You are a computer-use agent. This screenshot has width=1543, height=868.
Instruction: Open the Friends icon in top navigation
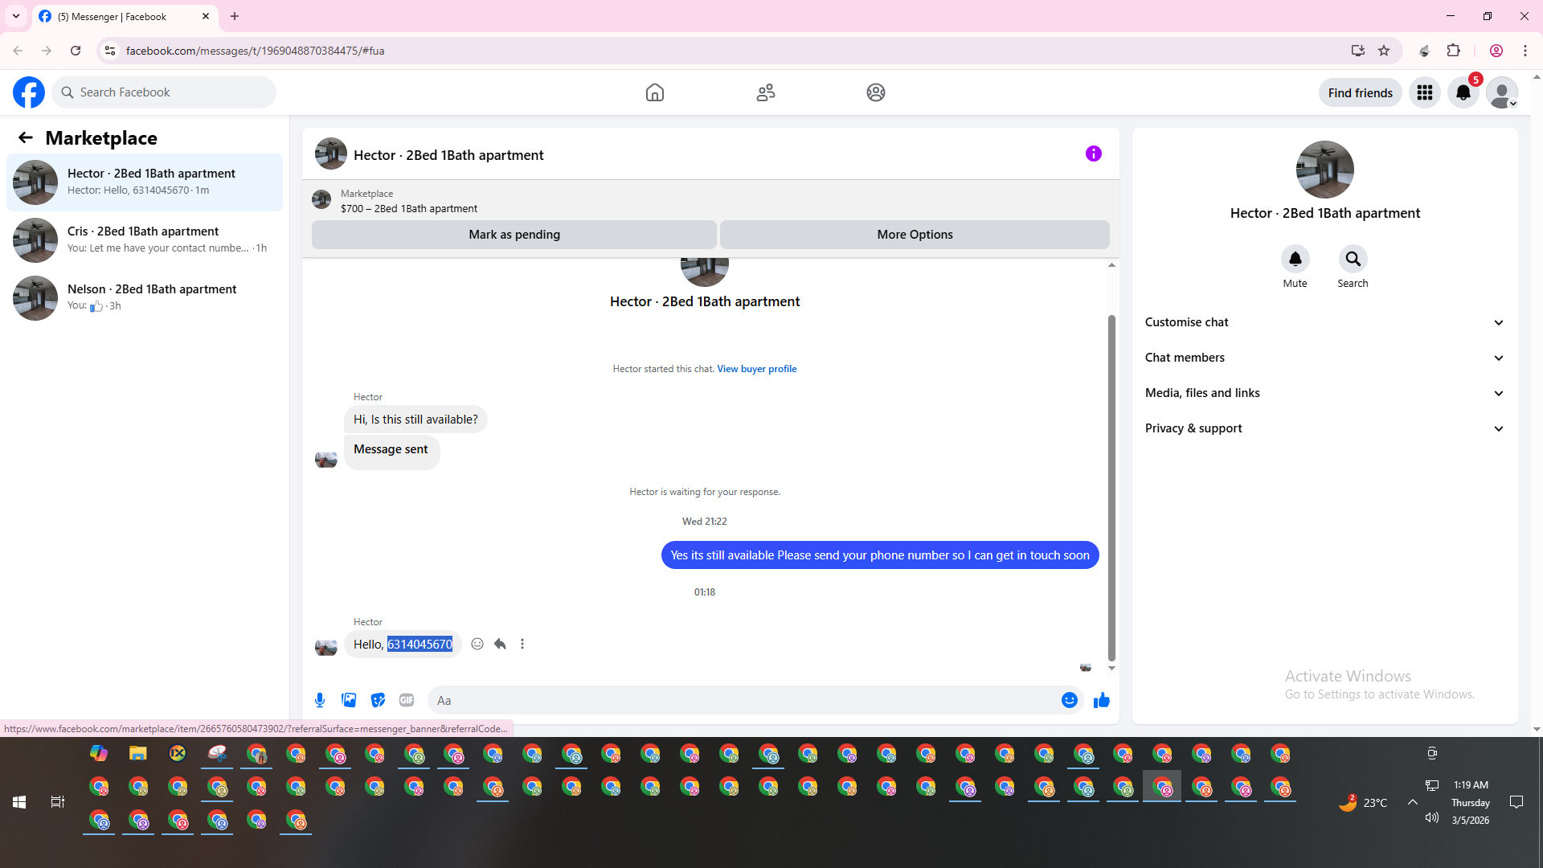tap(766, 92)
